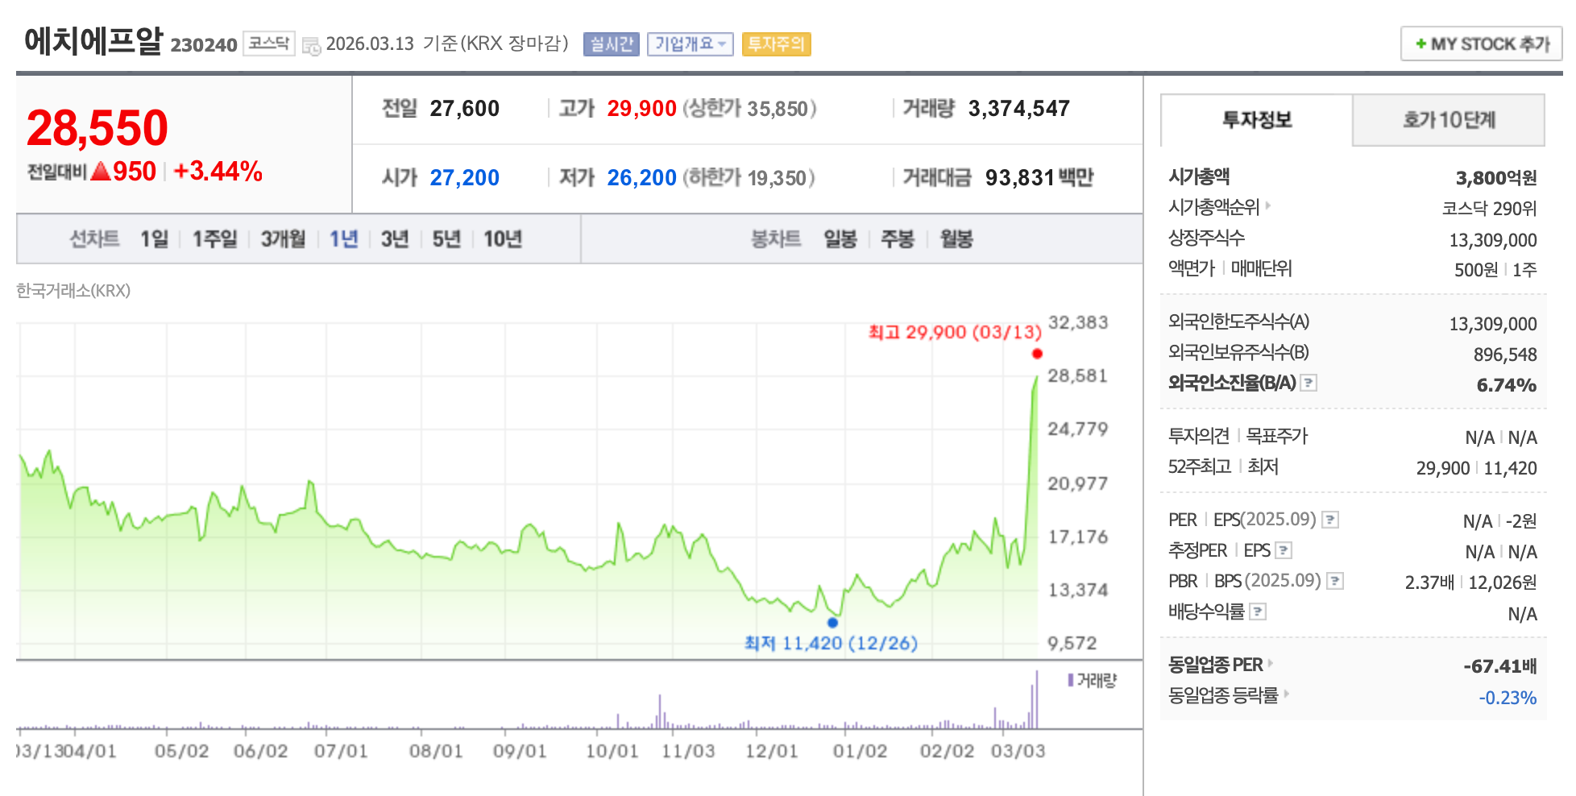This screenshot has height=796, width=1576.
Task: Select the 1일 line chart period
Action: 154,238
